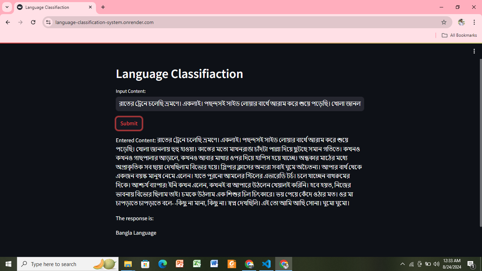Click the bookmark star in the address bar

pyautogui.click(x=444, y=22)
